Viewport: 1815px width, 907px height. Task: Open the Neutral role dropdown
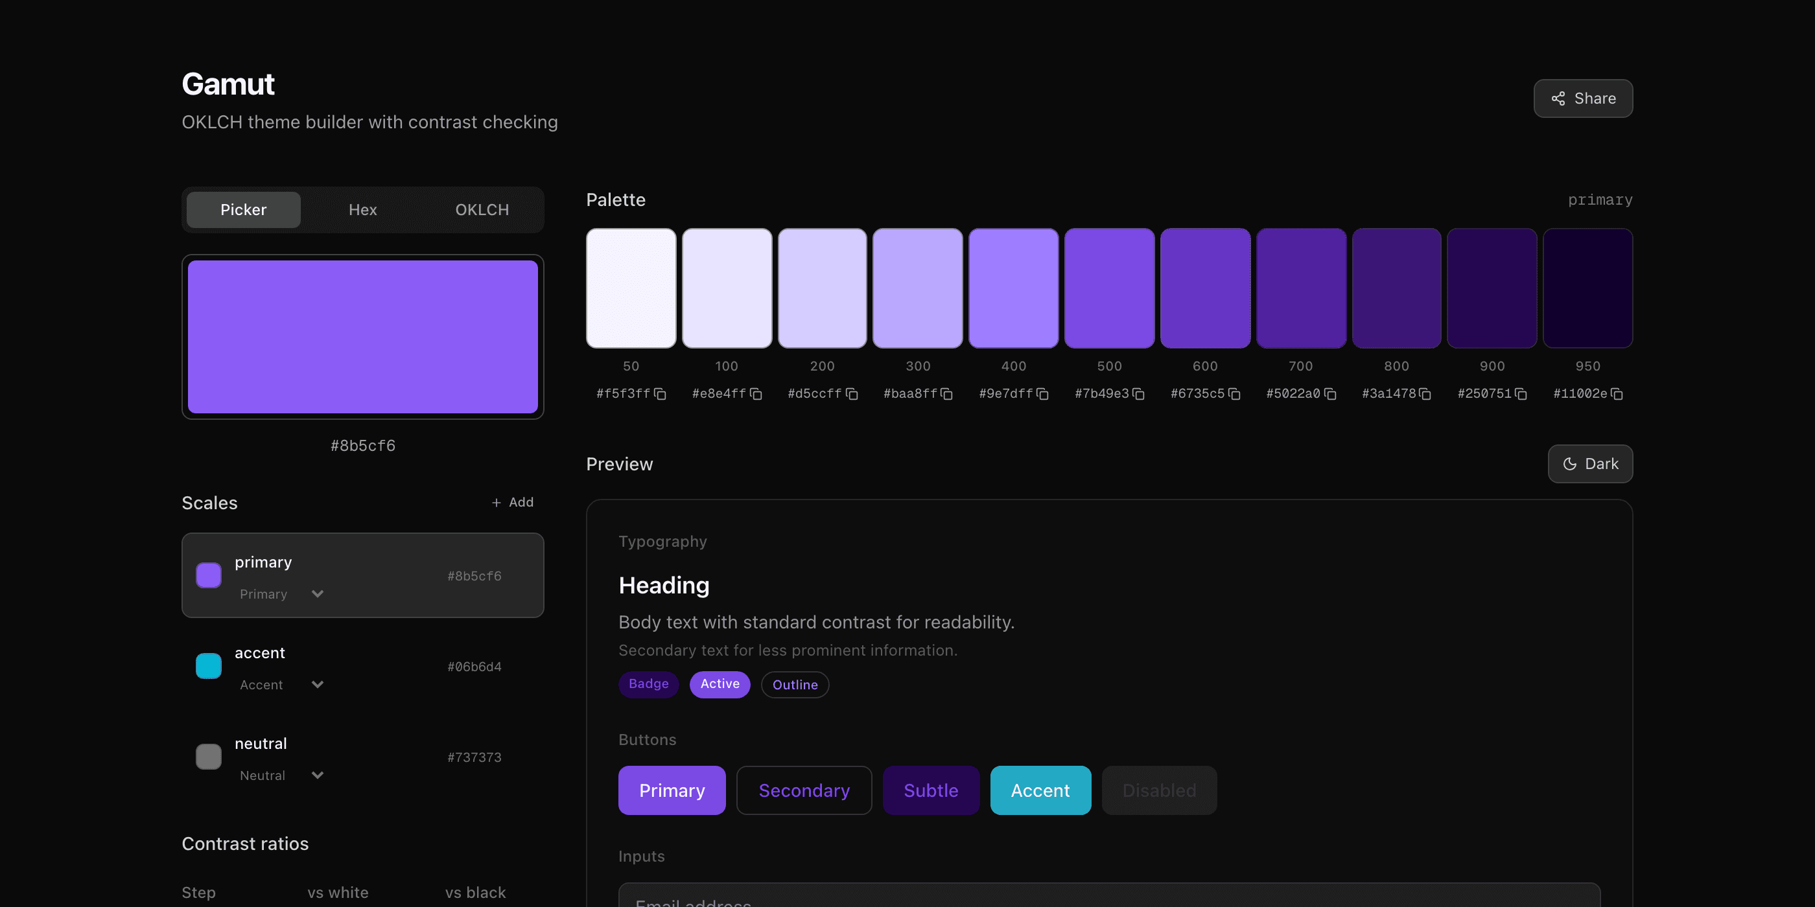click(x=281, y=775)
